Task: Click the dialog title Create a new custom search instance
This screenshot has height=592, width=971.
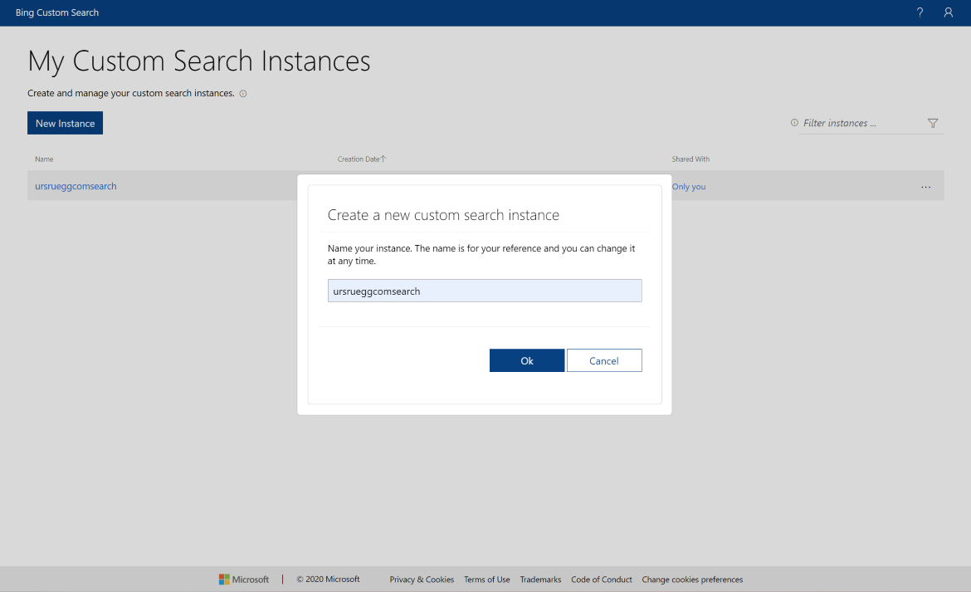Action: [x=443, y=215]
